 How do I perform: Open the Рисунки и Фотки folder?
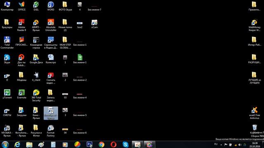(36, 131)
